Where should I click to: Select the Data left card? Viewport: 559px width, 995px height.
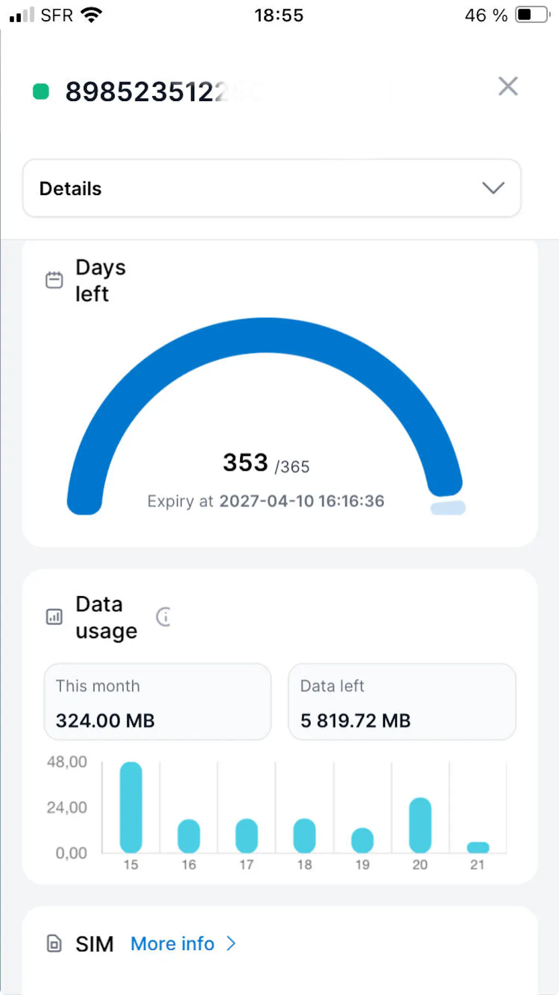pos(402,702)
